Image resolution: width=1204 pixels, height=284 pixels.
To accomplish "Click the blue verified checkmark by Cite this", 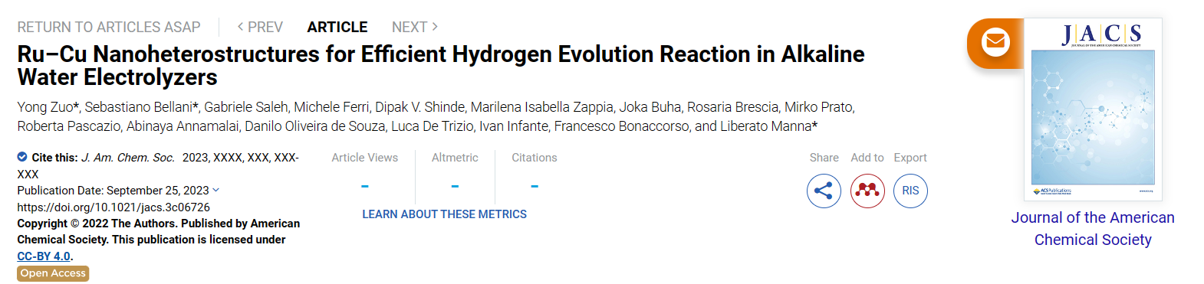I will 22,157.
